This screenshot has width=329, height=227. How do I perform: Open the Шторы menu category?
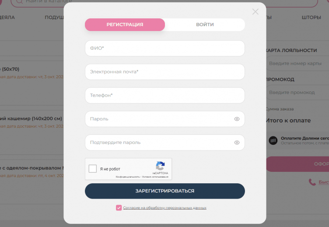coord(311,17)
